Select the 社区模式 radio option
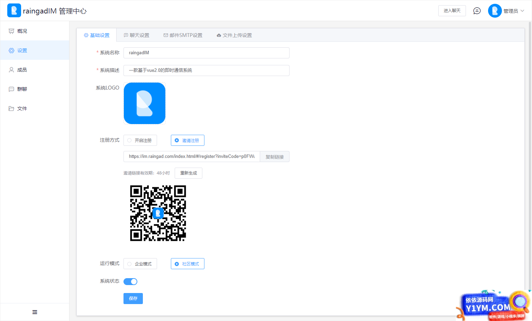This screenshot has height=321, width=532. point(187,264)
